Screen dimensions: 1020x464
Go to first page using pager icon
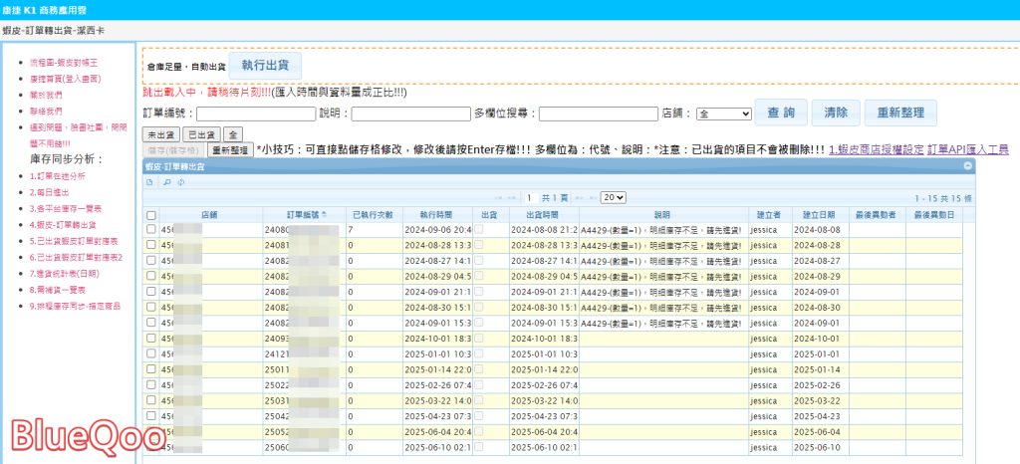497,198
